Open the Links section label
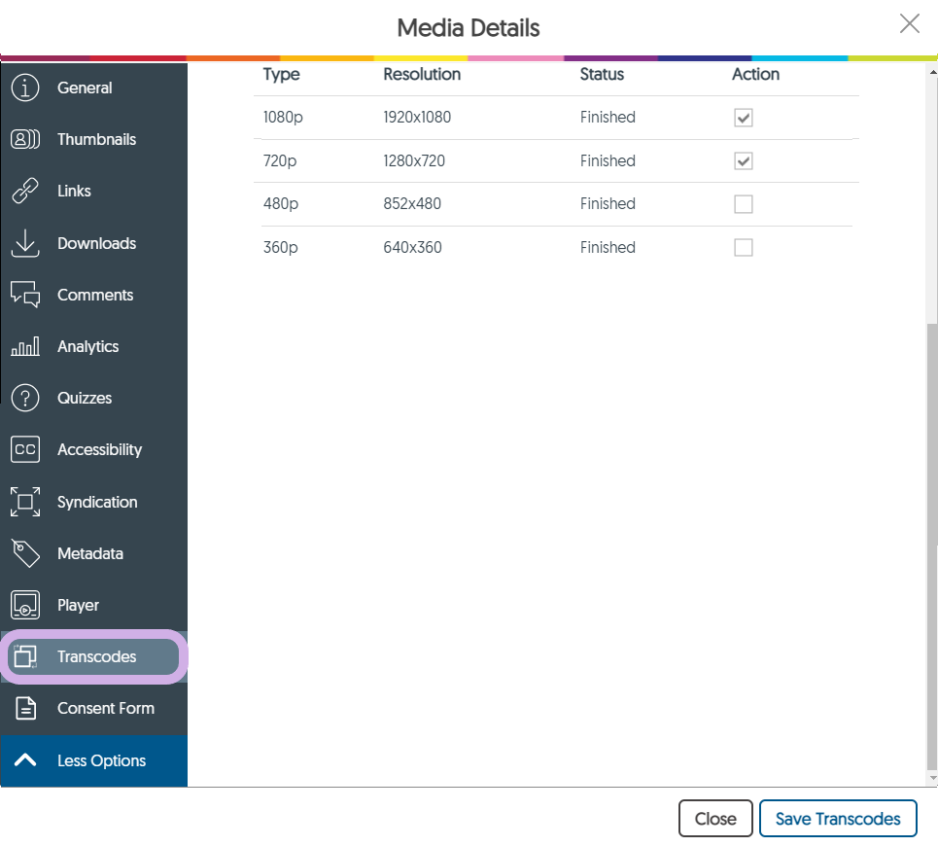 [x=74, y=191]
